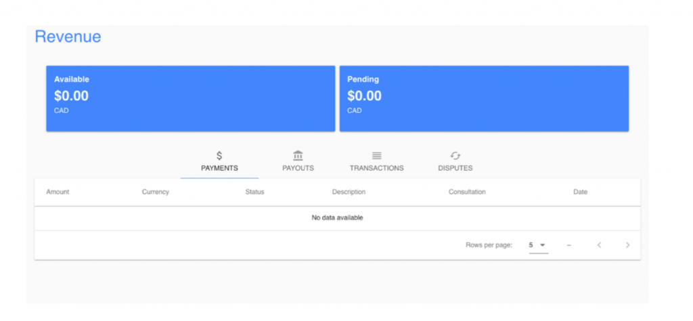The image size is (693, 321).
Task: Open the Rows per page dropdown
Action: pos(538,245)
